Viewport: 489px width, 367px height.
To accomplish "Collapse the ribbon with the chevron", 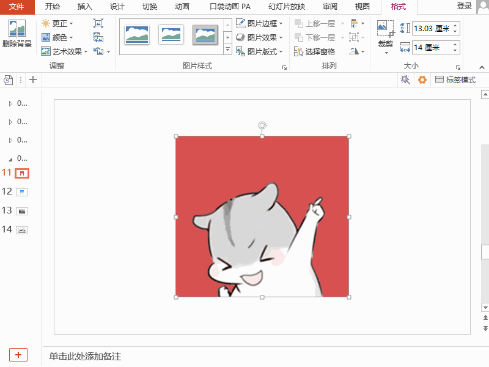I will click(x=482, y=67).
